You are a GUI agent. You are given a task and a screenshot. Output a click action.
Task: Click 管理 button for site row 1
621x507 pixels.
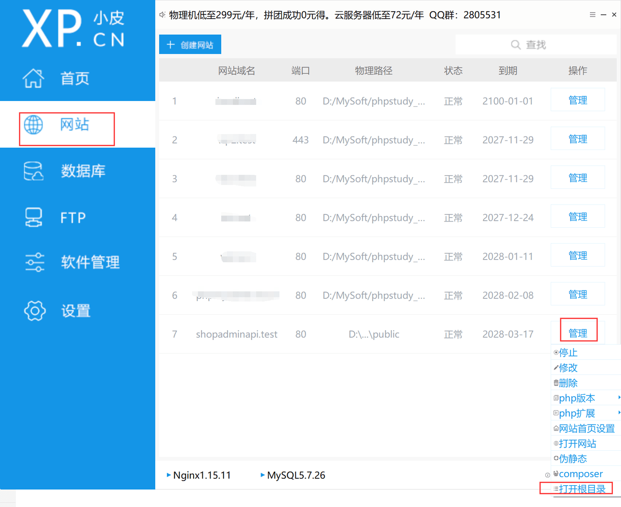point(578,100)
